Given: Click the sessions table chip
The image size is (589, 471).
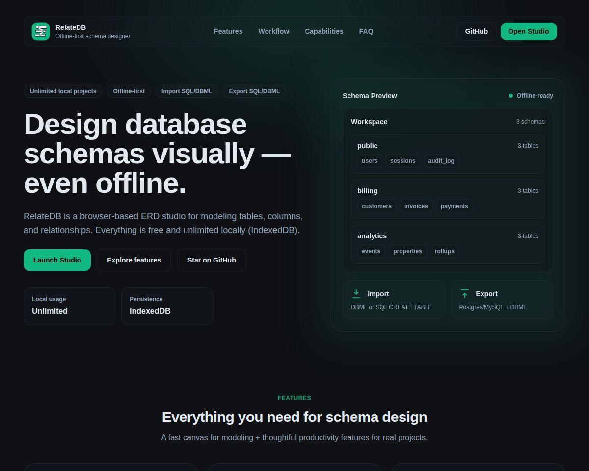Looking at the screenshot, I should click(x=403, y=161).
